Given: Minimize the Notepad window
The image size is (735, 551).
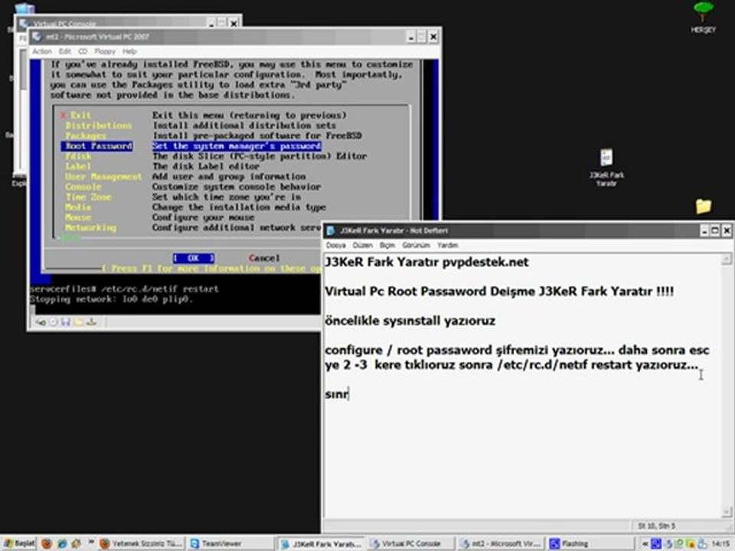Looking at the screenshot, I should click(x=704, y=230).
